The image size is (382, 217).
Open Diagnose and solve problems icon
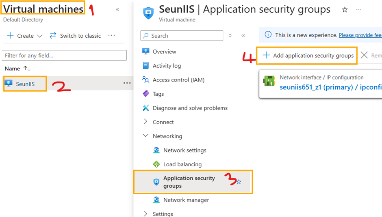pyautogui.click(x=146, y=108)
